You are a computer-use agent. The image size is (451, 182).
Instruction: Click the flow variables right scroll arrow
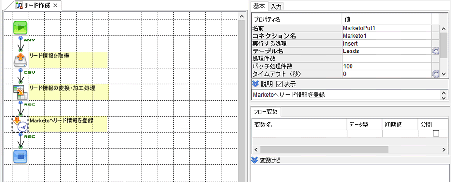(x=444, y=150)
